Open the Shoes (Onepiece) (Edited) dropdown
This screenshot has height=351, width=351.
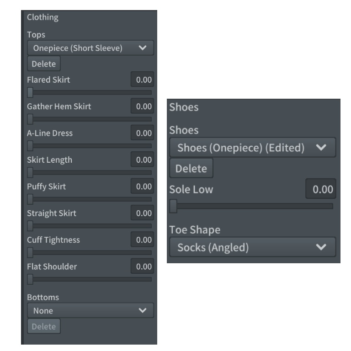tap(252, 148)
